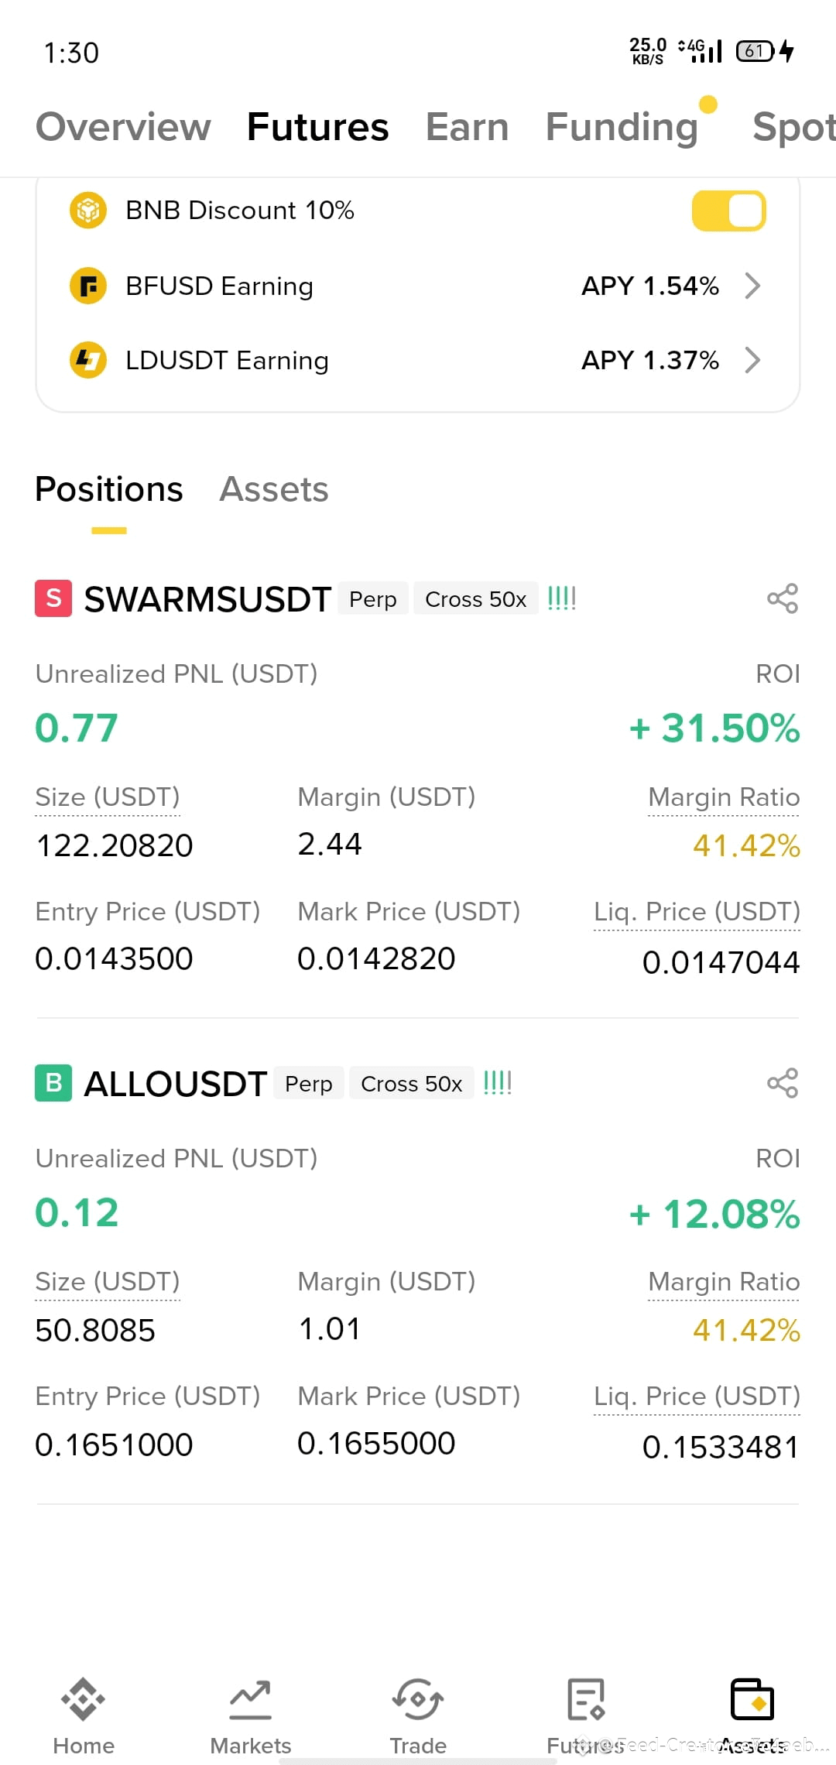Open the Futures icon in bottom bar
The height and width of the screenshot is (1765, 836).
pyautogui.click(x=585, y=1698)
